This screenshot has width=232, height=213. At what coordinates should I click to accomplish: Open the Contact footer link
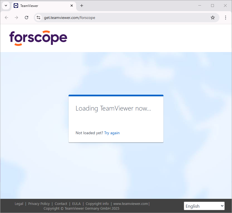coord(61,204)
